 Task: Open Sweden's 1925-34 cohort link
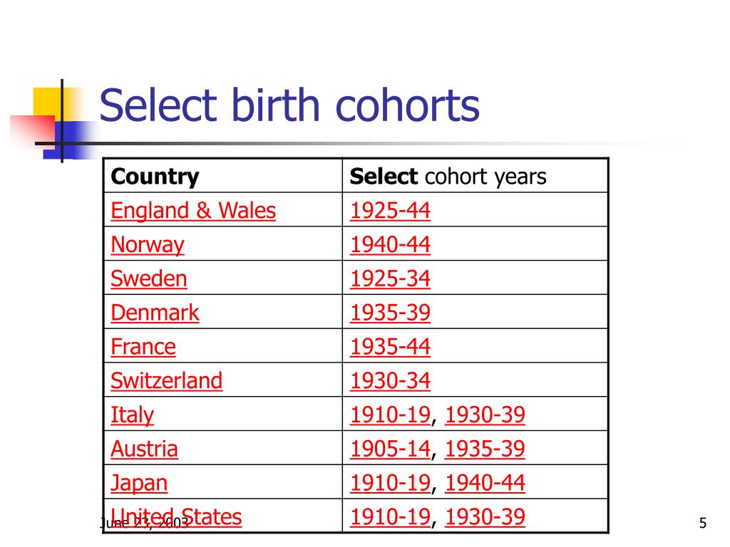(390, 278)
